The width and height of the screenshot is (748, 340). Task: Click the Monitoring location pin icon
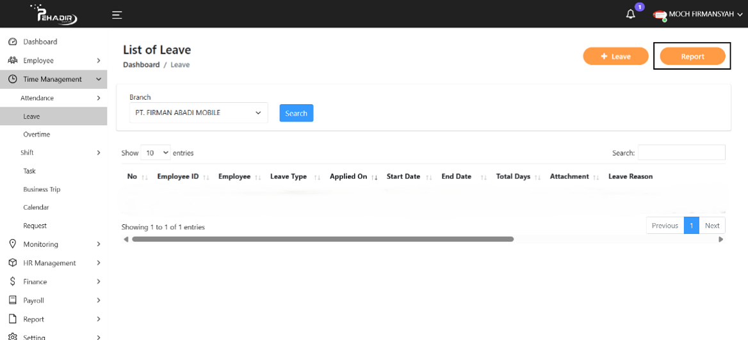click(12, 244)
